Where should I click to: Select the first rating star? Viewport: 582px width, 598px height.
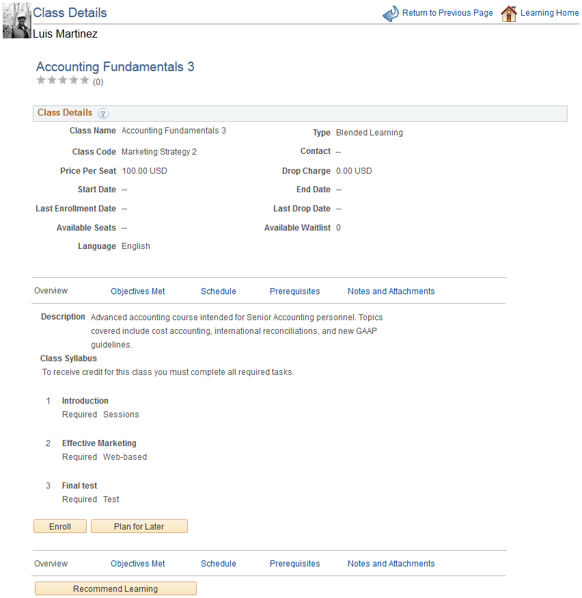(41, 80)
